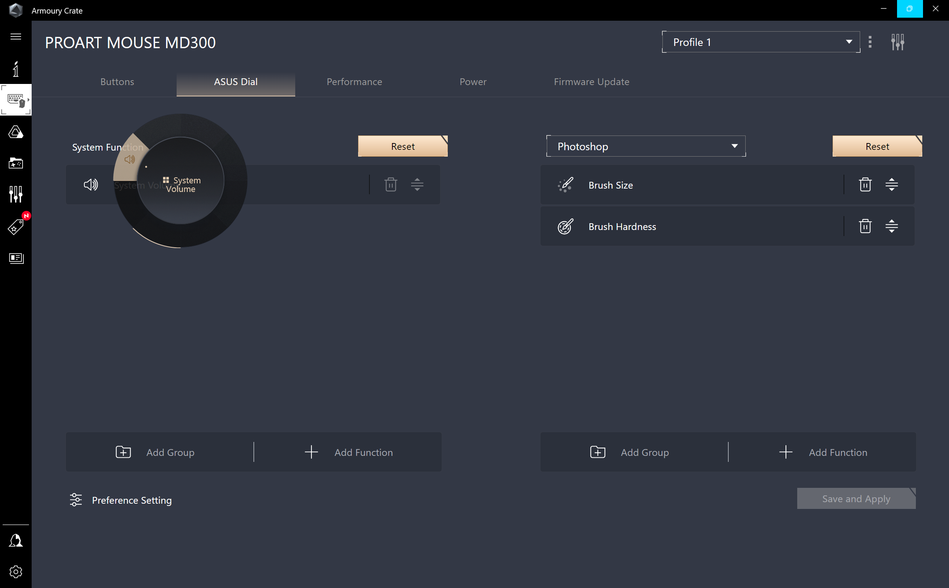Delete the Brush Size function
949x588 pixels.
[865, 184]
